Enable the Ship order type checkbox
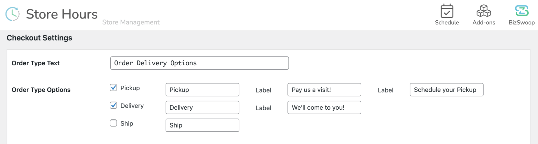Viewport: 538px width, 144px height. pos(114,123)
